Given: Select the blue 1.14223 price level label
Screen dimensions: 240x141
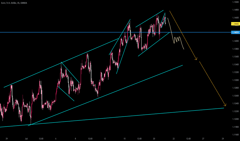Looking at the screenshot, I should [235, 32].
